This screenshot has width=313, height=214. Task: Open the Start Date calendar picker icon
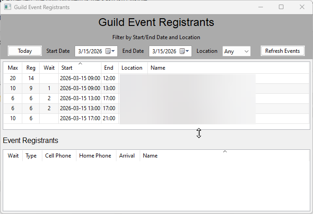click(x=110, y=51)
